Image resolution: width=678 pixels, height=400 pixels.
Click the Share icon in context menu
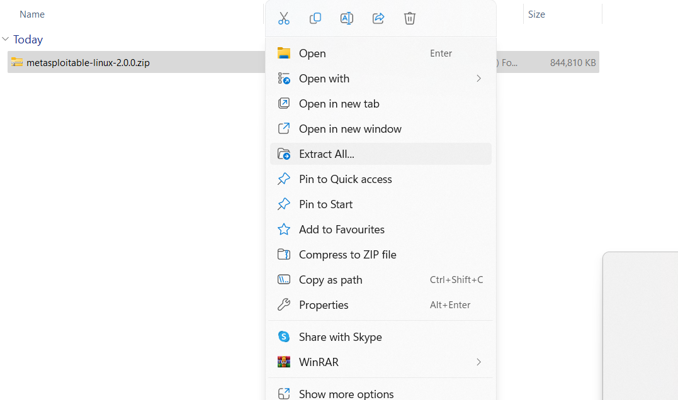(378, 18)
